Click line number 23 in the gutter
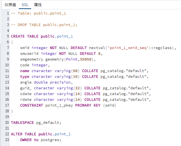The height and width of the screenshot is (146, 181). point(7,140)
